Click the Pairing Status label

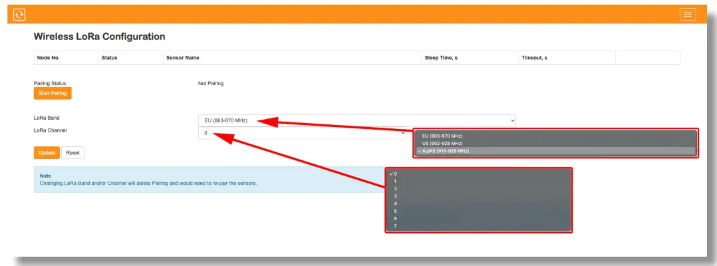pos(51,84)
